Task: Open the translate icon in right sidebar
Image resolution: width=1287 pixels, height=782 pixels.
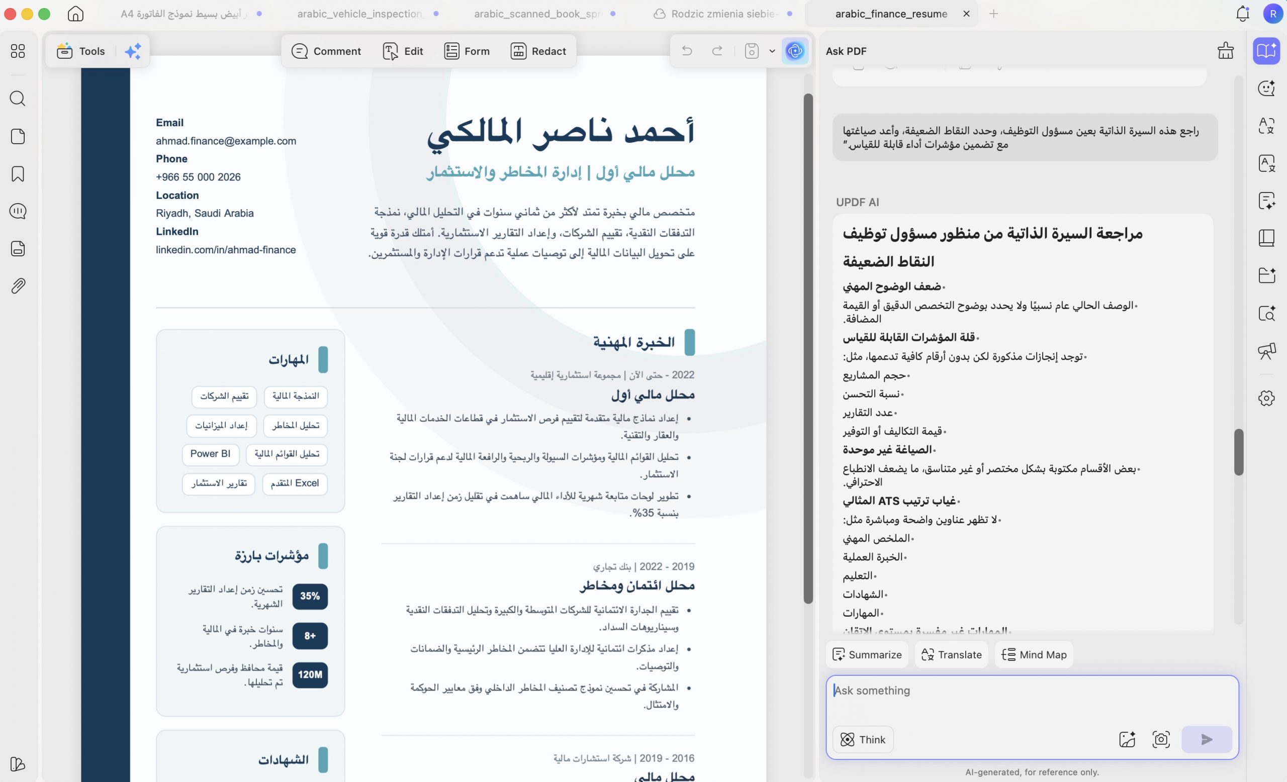Action: pyautogui.click(x=1266, y=126)
